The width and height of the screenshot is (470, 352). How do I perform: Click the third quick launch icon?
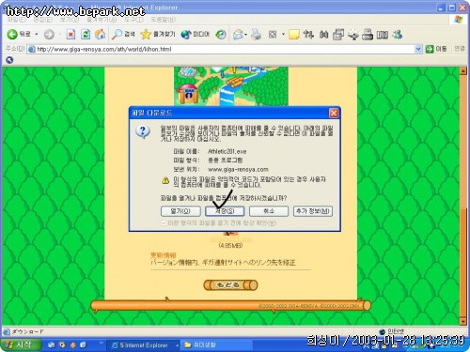coord(72,345)
